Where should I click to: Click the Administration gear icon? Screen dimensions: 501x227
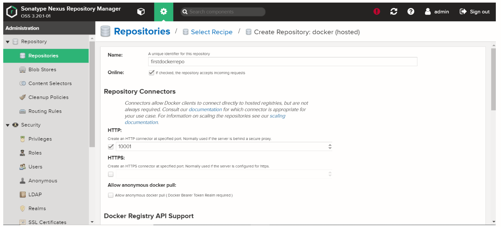coord(164,12)
